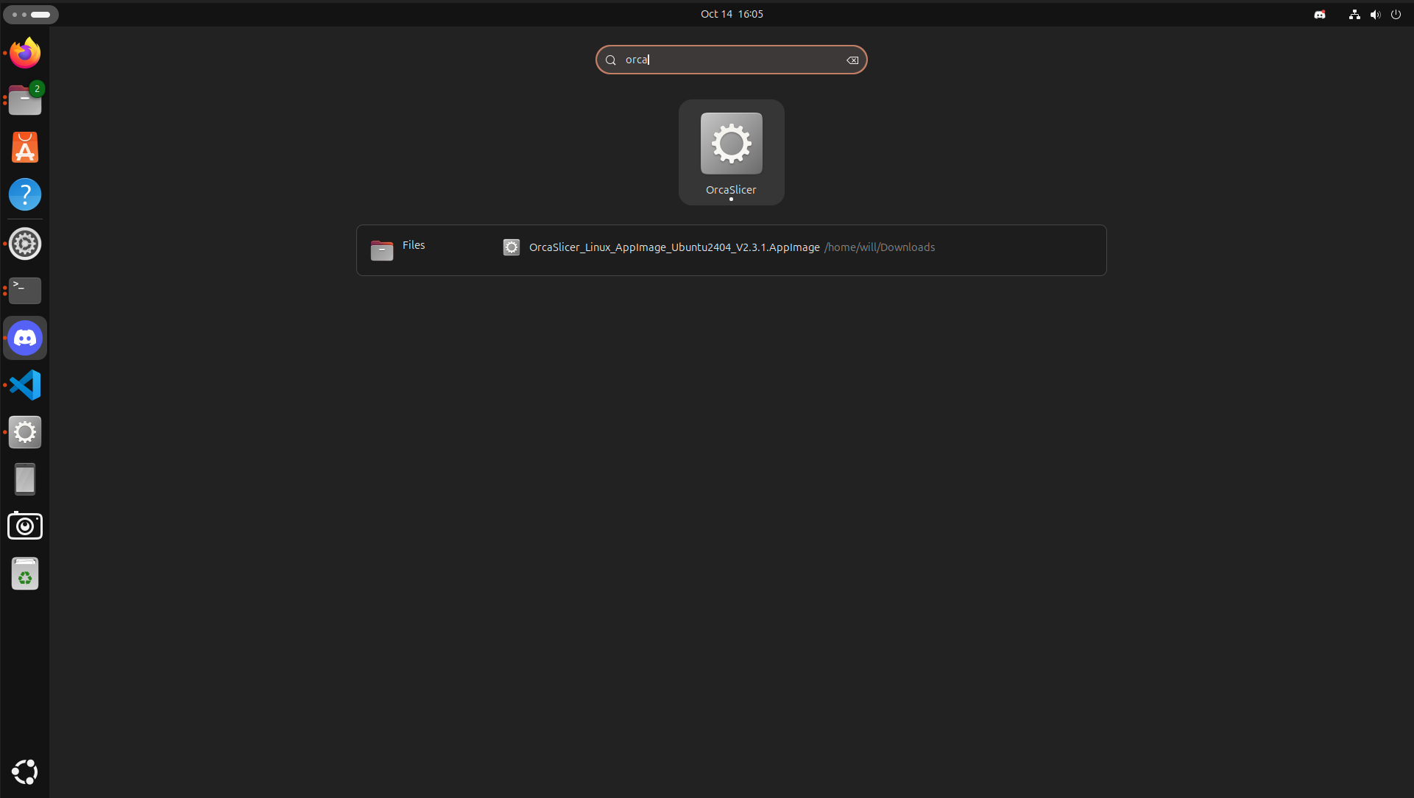Open Files search provider
Screen dimensions: 1414x798
pos(398,250)
